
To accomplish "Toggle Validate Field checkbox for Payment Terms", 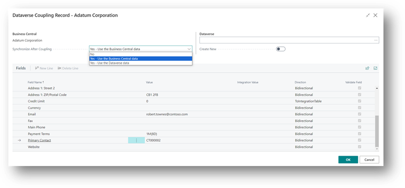I will [x=359, y=134].
